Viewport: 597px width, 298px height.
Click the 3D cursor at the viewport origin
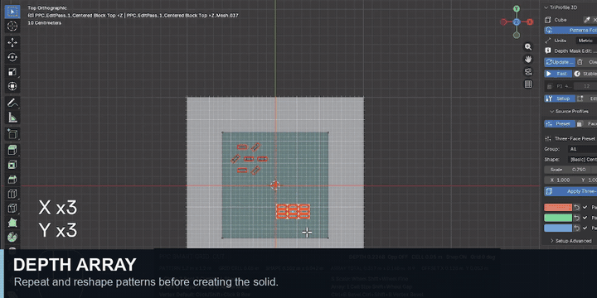(275, 185)
